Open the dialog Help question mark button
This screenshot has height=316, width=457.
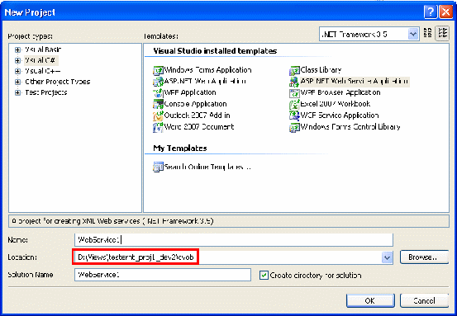point(431,12)
